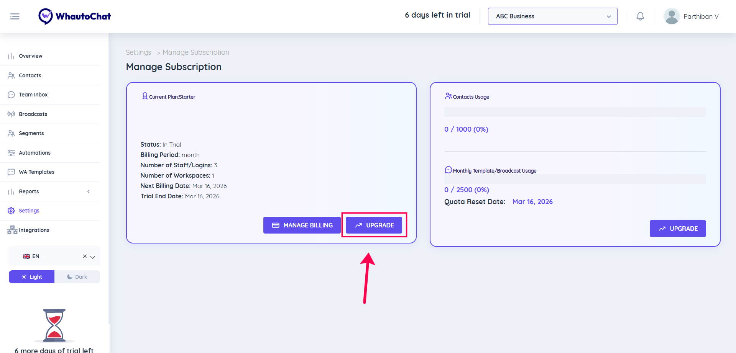Click the Manage Billing button
Image resolution: width=736 pixels, height=353 pixels.
coord(302,225)
